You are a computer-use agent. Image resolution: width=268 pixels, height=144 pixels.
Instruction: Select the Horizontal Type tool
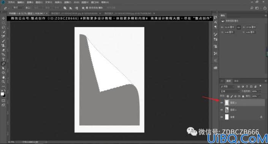3,59
